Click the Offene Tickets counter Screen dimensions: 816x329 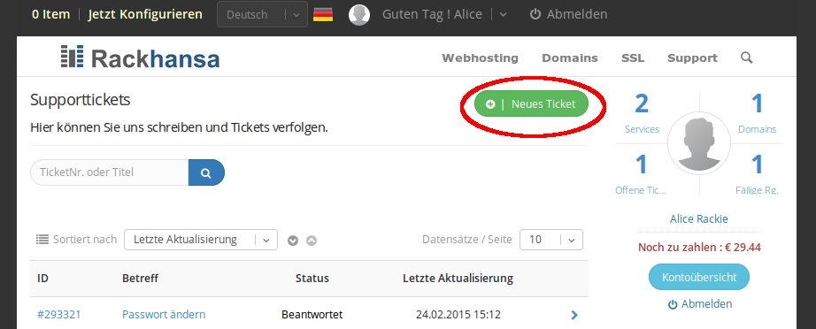click(x=641, y=174)
